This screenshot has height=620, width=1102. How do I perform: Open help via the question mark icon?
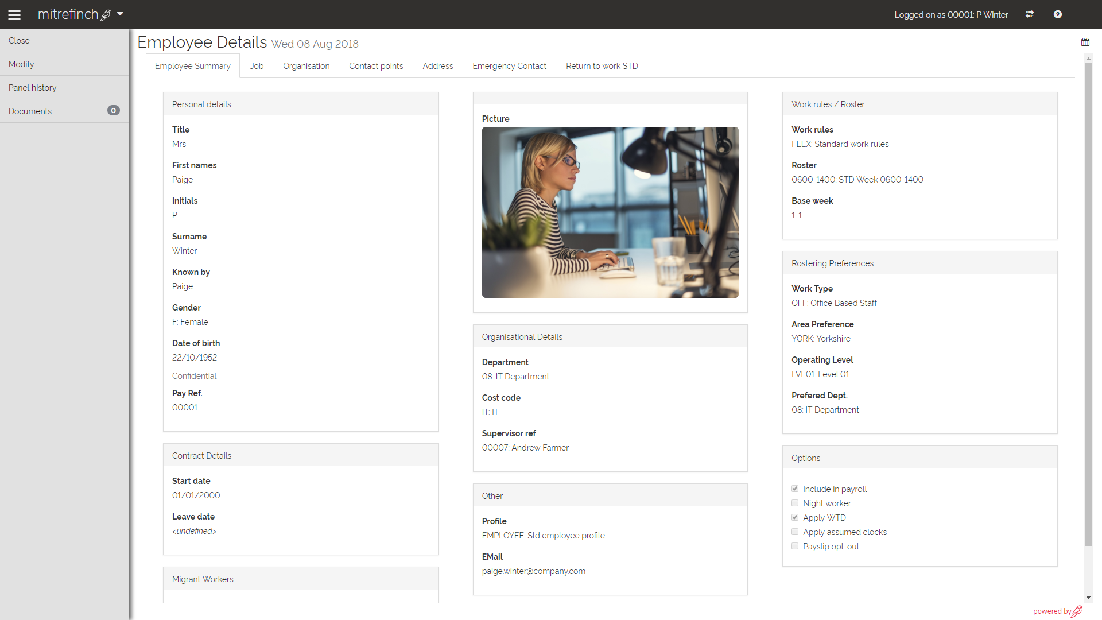coord(1058,14)
